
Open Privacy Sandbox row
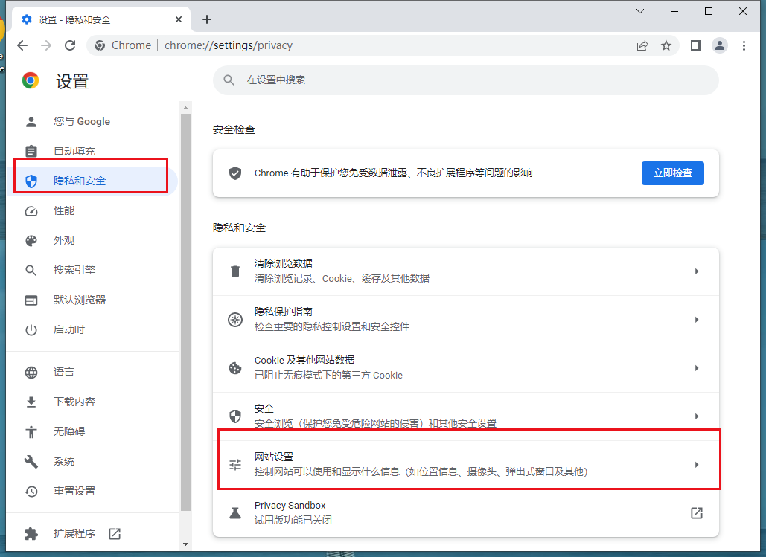[465, 512]
